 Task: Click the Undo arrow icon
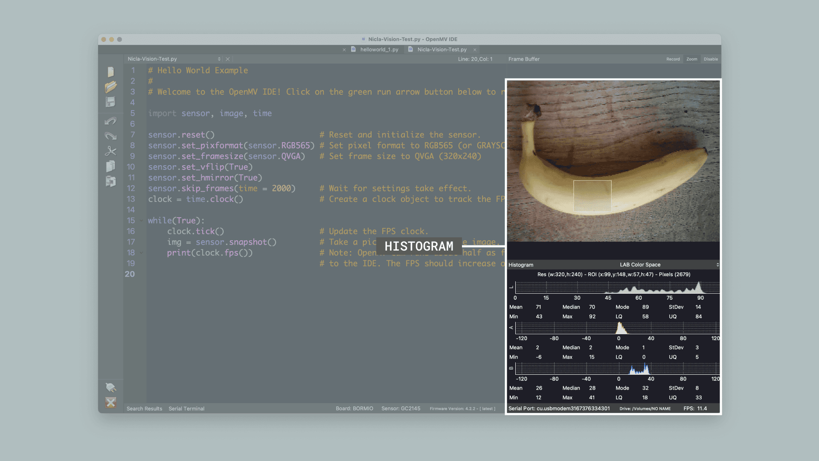point(110,121)
